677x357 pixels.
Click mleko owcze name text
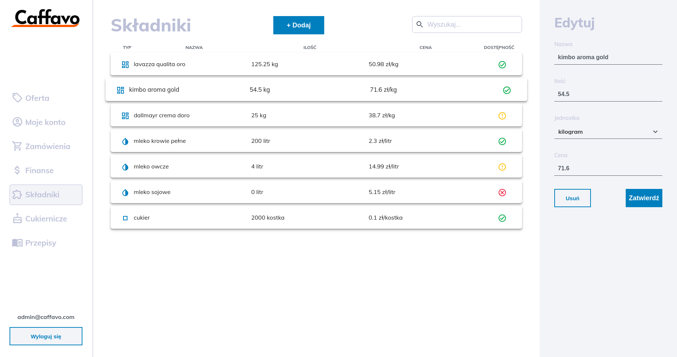(151, 167)
